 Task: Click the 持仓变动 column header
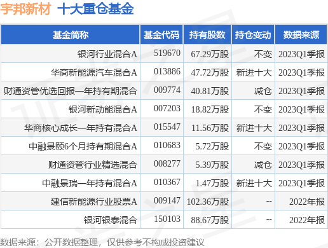[x=253, y=35]
